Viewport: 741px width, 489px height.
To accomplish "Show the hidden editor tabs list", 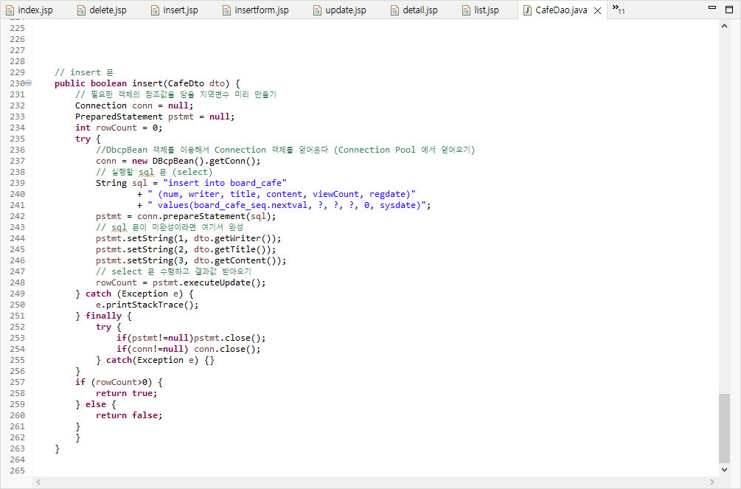I will click(619, 9).
